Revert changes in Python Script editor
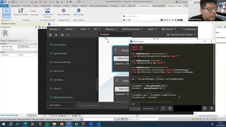 pyautogui.click(x=212, y=108)
